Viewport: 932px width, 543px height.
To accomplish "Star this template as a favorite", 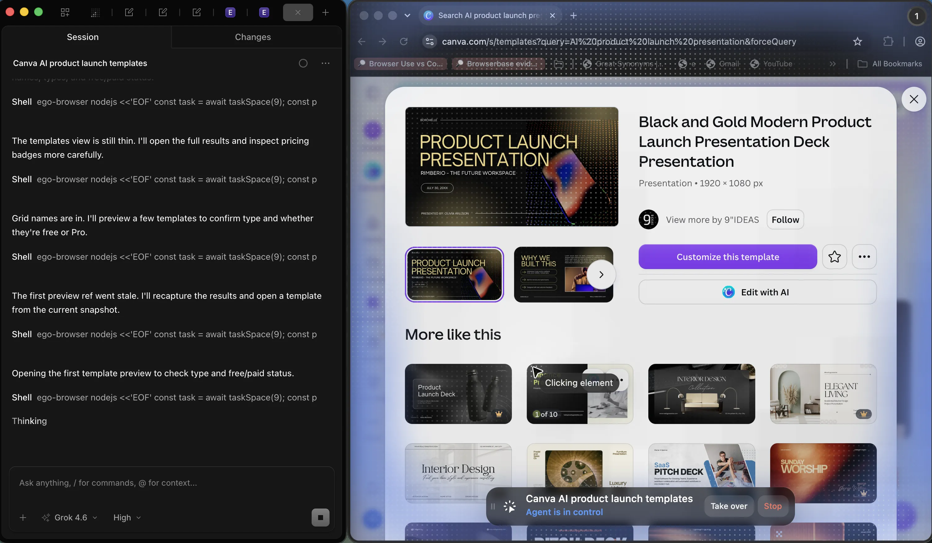I will (834, 257).
